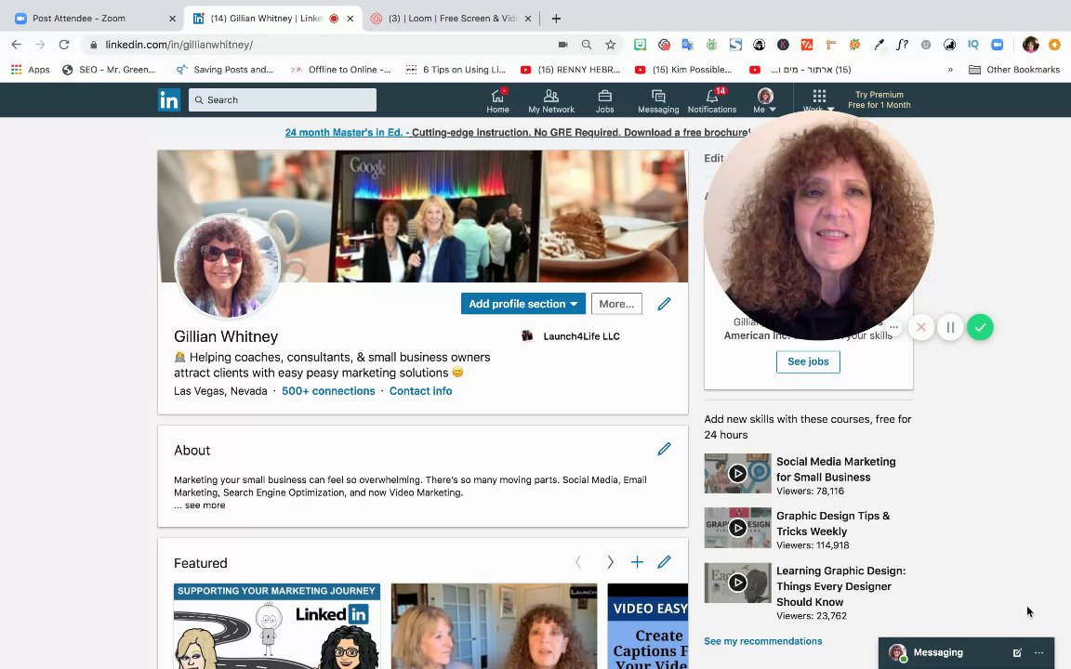1071x669 pixels.
Task: Pause the Loom recording
Action: point(950,328)
